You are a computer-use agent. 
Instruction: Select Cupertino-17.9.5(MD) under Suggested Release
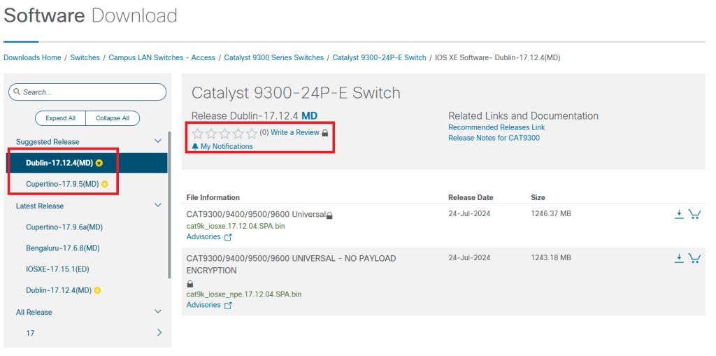[62, 184]
